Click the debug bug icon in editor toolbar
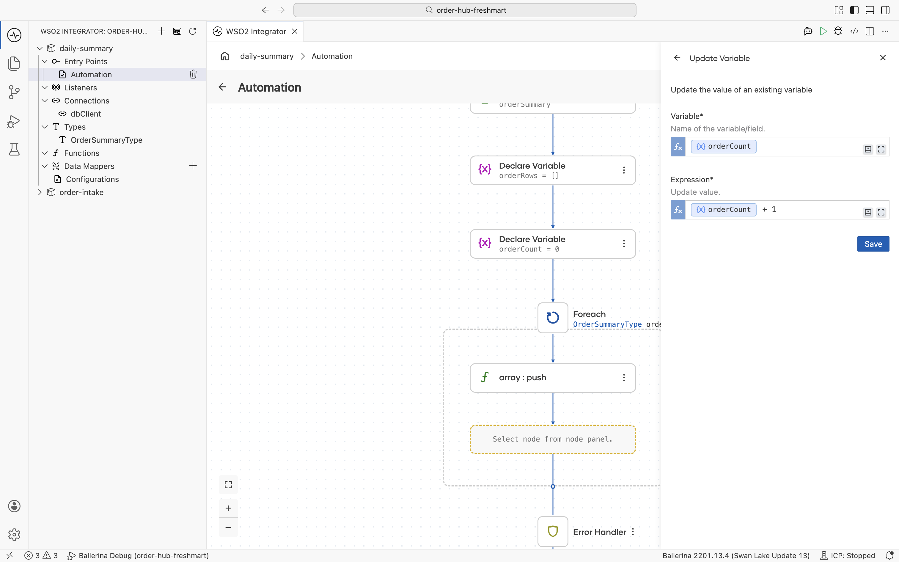Viewport: 899px width, 562px height. pyautogui.click(x=838, y=31)
